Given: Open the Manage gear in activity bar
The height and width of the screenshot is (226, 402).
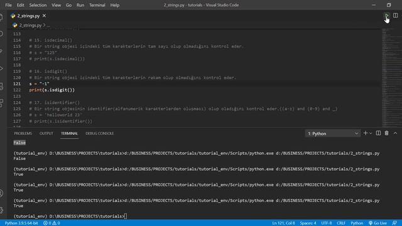Looking at the screenshot, I should click(1, 210).
